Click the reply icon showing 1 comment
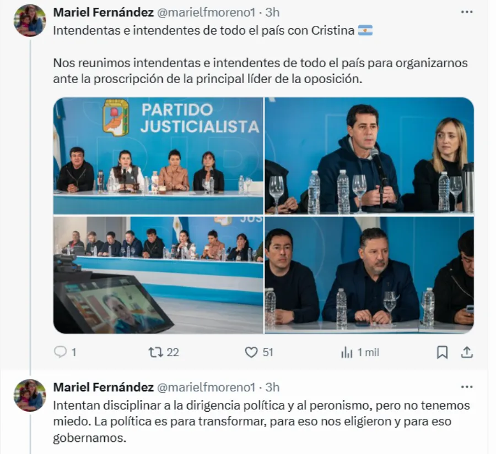This screenshot has width=496, height=454. point(60,352)
